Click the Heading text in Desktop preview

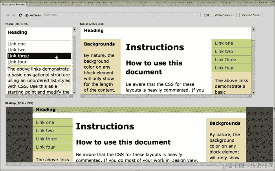tap(46, 110)
